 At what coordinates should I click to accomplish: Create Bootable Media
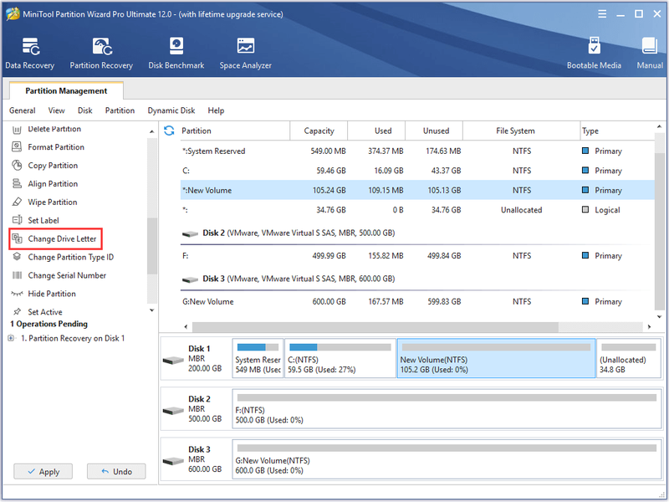[594, 53]
